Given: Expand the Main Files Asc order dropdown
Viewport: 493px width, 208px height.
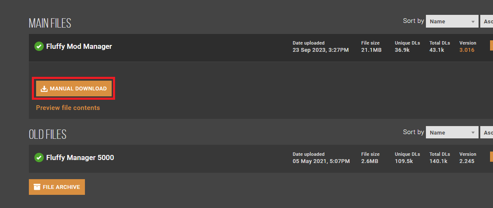Looking at the screenshot, I should pos(487,22).
